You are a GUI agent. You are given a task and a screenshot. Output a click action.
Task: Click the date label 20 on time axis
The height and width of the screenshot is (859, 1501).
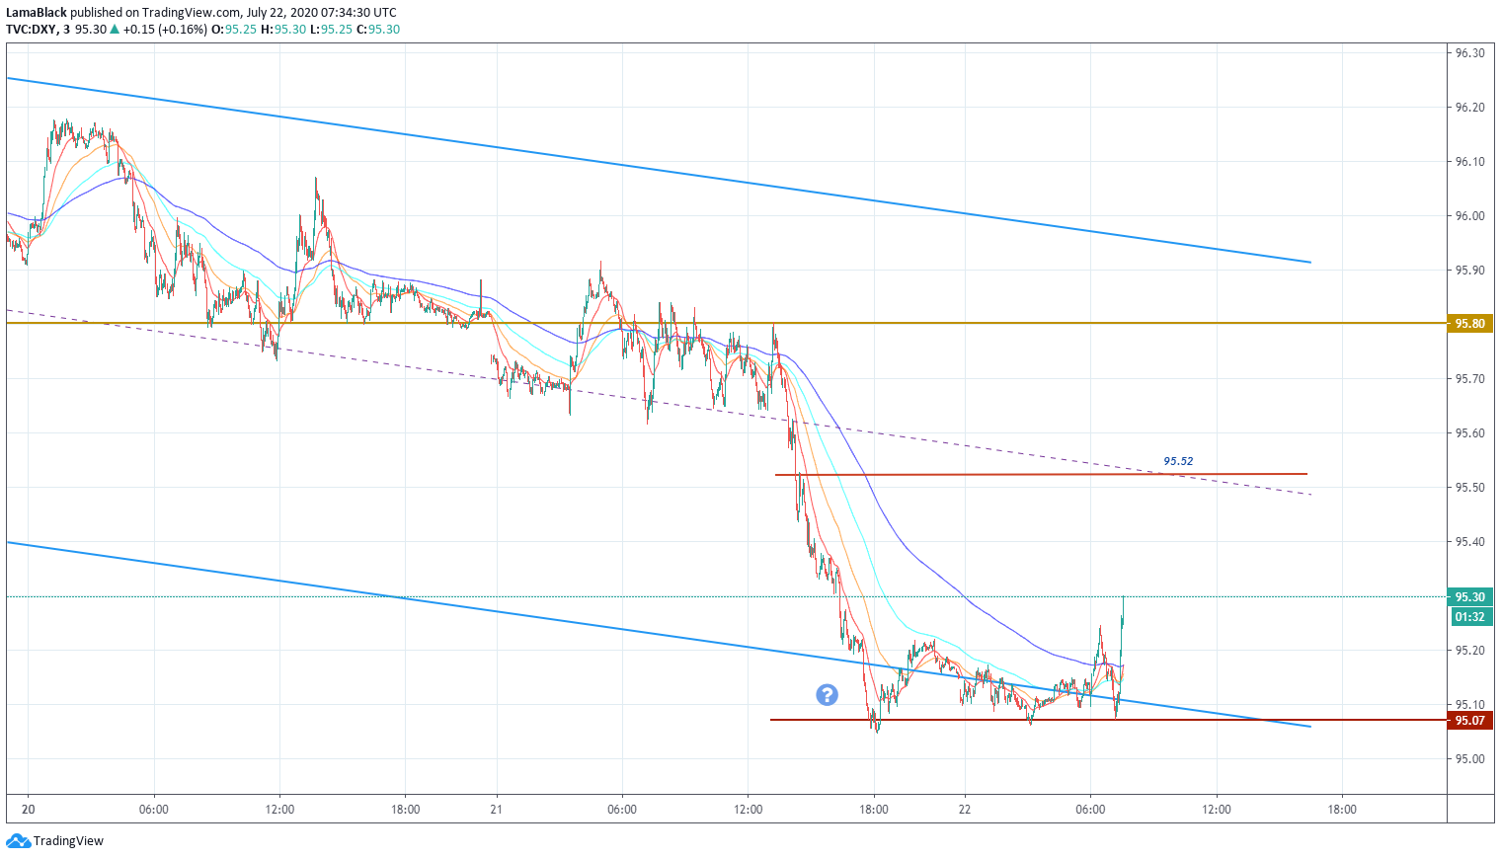[x=28, y=810]
